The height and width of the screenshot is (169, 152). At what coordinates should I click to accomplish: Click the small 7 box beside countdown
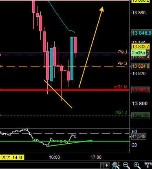pyautogui.click(x=148, y=52)
